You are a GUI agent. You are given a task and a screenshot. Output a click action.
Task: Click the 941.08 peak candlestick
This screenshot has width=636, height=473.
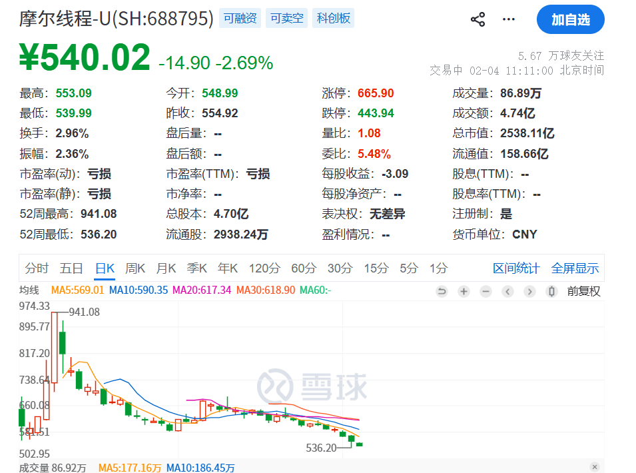54,346
